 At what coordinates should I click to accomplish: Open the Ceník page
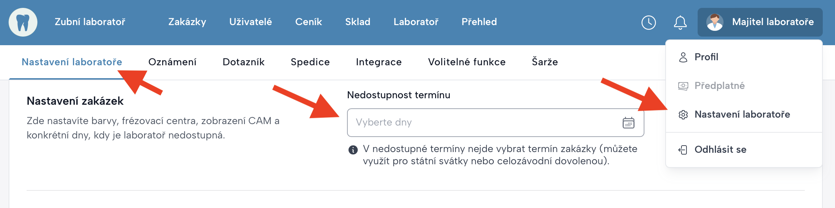[309, 22]
